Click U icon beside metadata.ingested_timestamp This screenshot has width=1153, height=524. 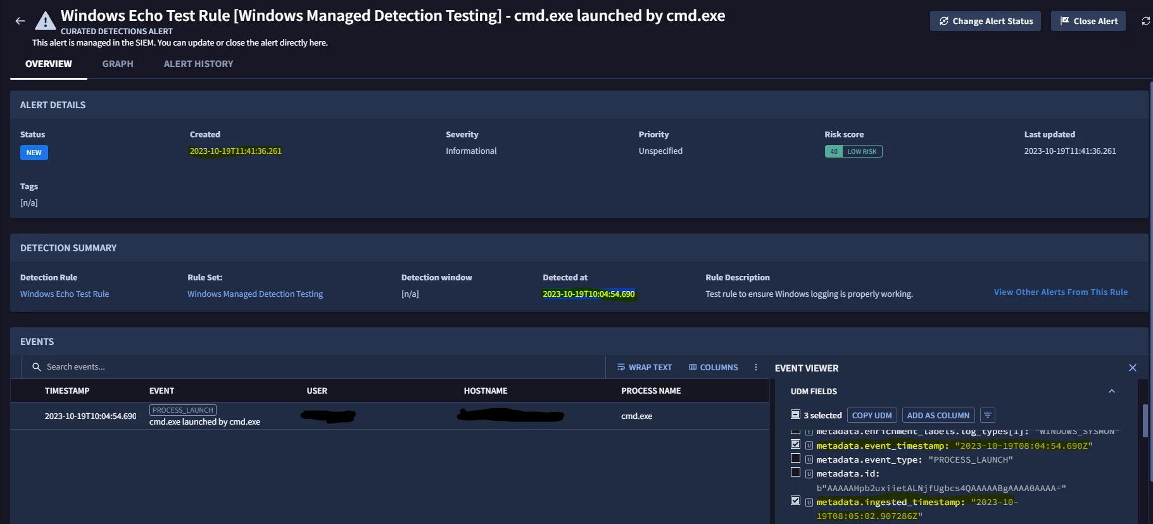(809, 502)
